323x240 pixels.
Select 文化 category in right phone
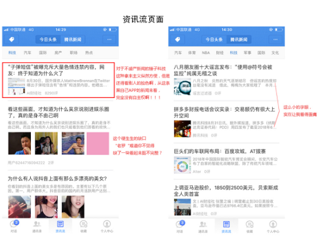pyautogui.click(x=275, y=53)
